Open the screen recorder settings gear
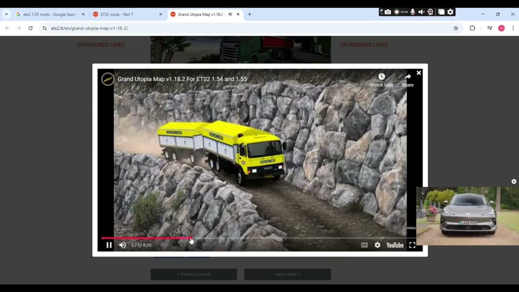The width and height of the screenshot is (519, 292). 450,12
